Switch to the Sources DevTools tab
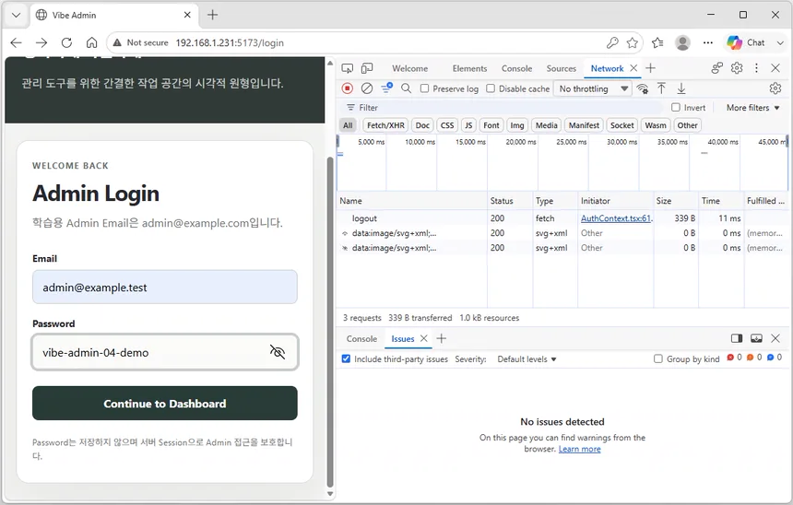Viewport: 793px width, 505px height. pyautogui.click(x=561, y=69)
